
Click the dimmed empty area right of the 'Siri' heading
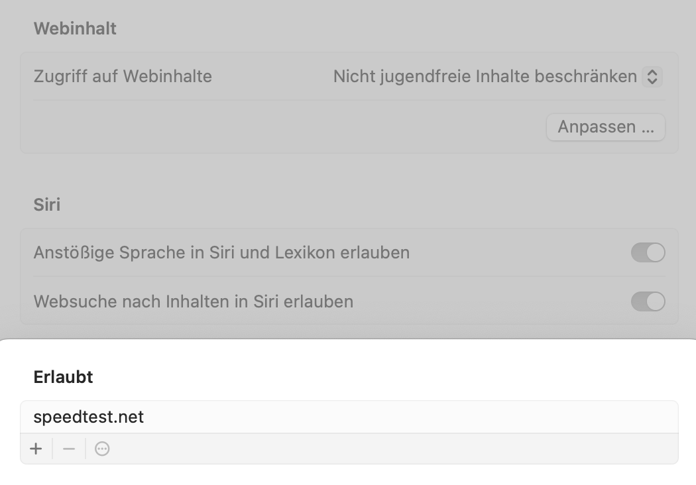[365, 205]
